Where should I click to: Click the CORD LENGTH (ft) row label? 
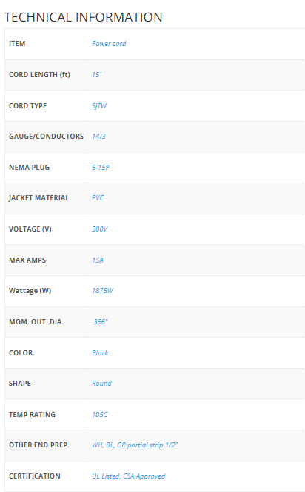pos(39,75)
